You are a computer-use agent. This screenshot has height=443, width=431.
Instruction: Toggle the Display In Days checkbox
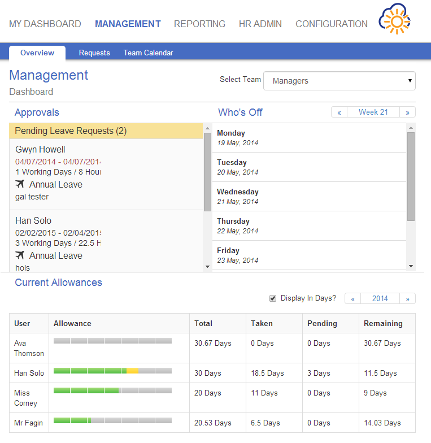pyautogui.click(x=273, y=298)
